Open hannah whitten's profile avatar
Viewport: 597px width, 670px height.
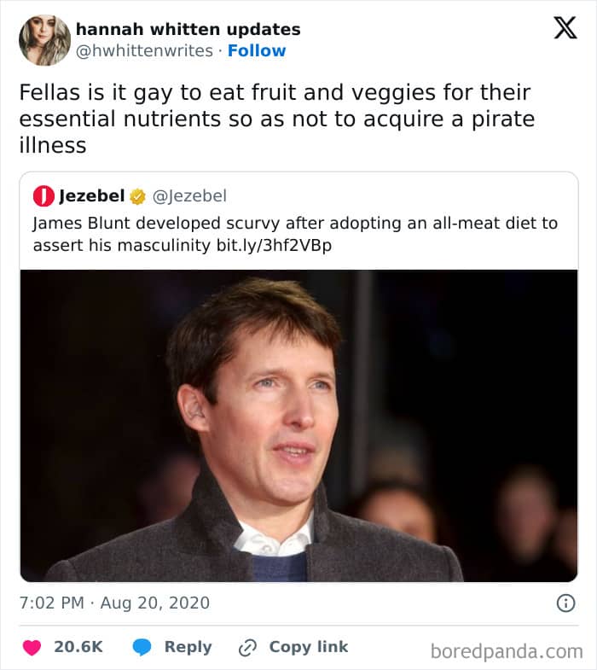pos(44,40)
